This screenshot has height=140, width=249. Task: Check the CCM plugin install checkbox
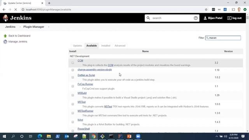click(73, 63)
